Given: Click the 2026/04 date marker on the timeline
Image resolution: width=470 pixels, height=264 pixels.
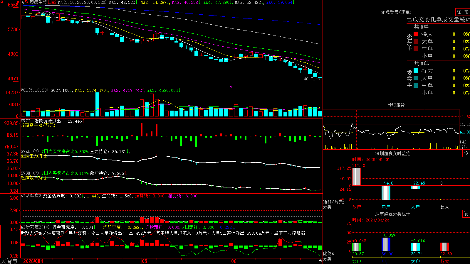Looking at the screenshot, I should [33, 261].
